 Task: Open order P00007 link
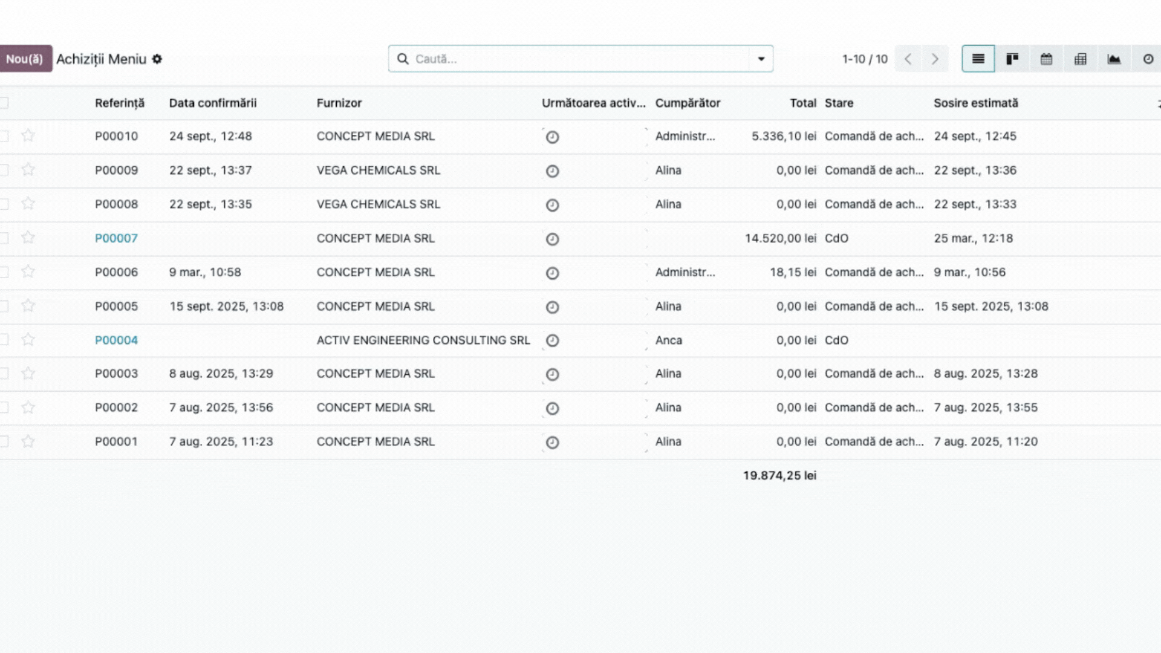pyautogui.click(x=116, y=238)
